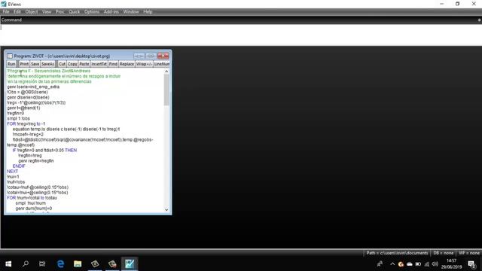Click the SaveAs button

click(47, 64)
